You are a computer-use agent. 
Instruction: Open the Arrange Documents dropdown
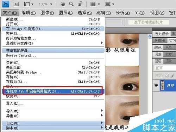tap(95, 4)
